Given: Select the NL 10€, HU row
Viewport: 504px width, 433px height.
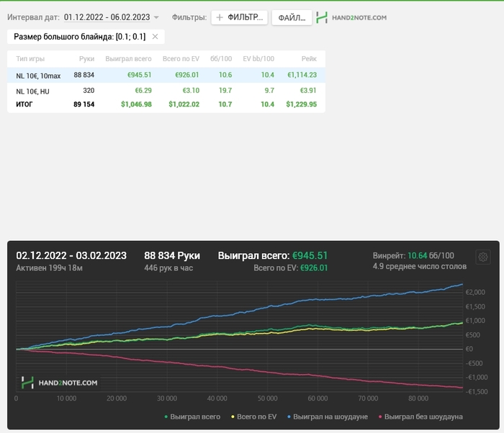Looking at the screenshot, I should pyautogui.click(x=166, y=91).
